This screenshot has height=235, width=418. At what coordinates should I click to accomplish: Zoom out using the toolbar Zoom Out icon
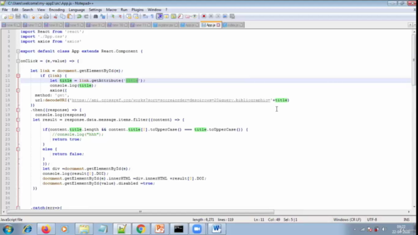pos(120,16)
